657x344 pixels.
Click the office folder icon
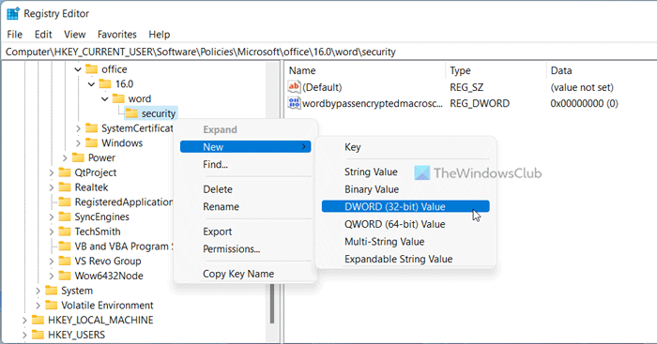(x=91, y=69)
